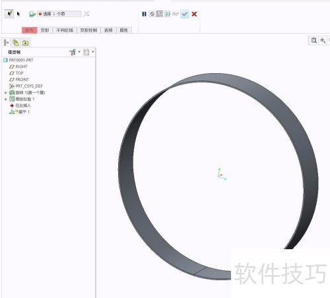Open the layer tree stacked icon
330x298 pixels.
(16, 42)
